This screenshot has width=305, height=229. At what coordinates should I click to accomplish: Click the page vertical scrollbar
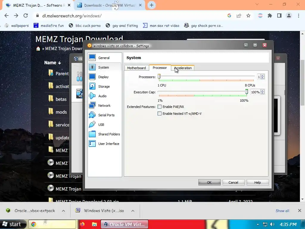pyautogui.click(x=302, y=82)
